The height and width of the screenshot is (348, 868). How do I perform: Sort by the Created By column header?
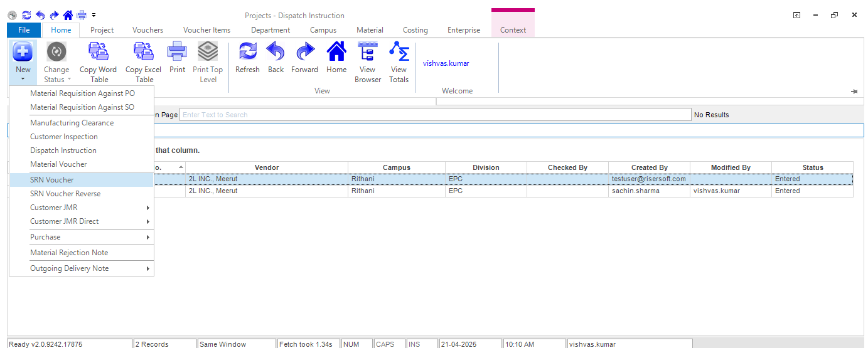[649, 167]
